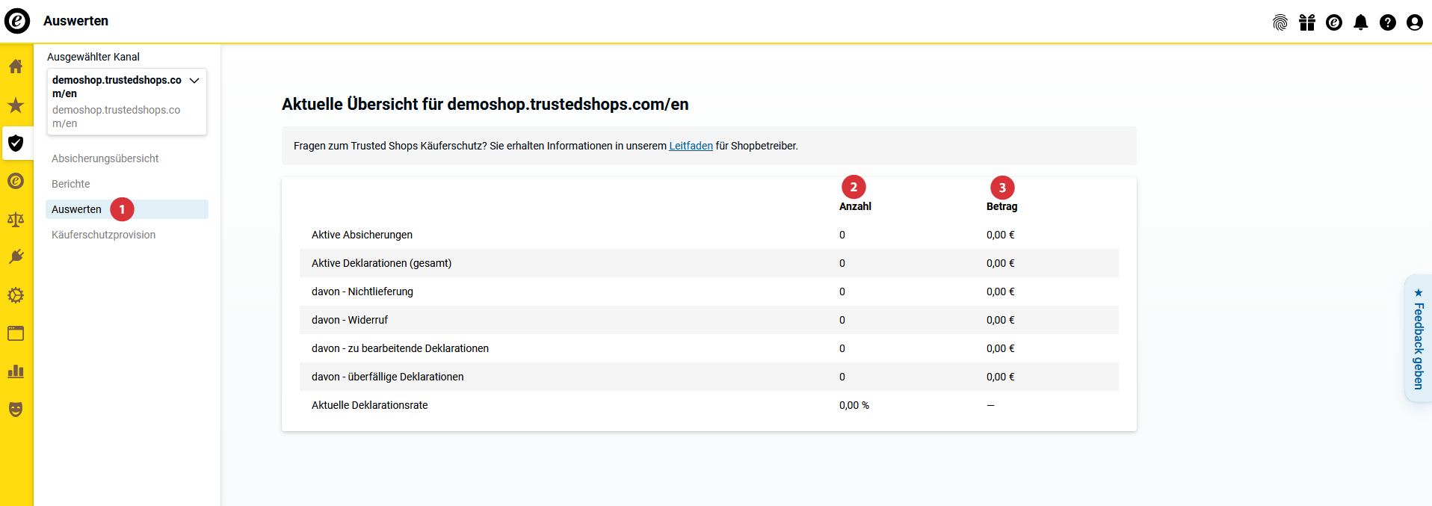This screenshot has height=506, width=1432.
Task: Click Betrag value of Aktive Absicherungen row
Action: click(x=1001, y=235)
